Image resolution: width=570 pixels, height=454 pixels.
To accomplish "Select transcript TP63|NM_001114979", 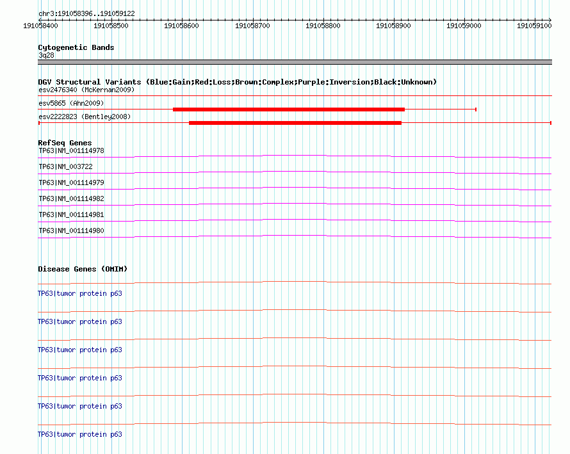I will click(x=71, y=183).
